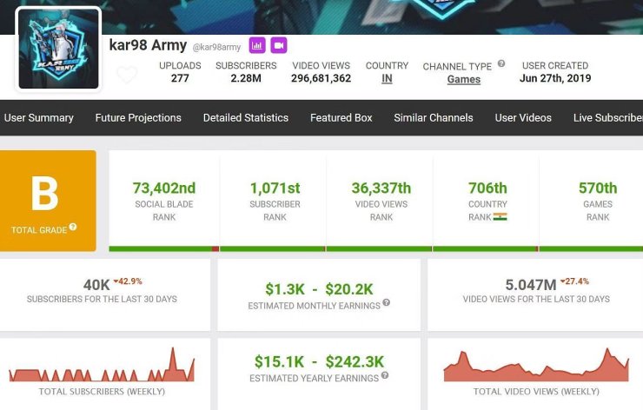Click the 5.047M video views figure

[x=531, y=285]
